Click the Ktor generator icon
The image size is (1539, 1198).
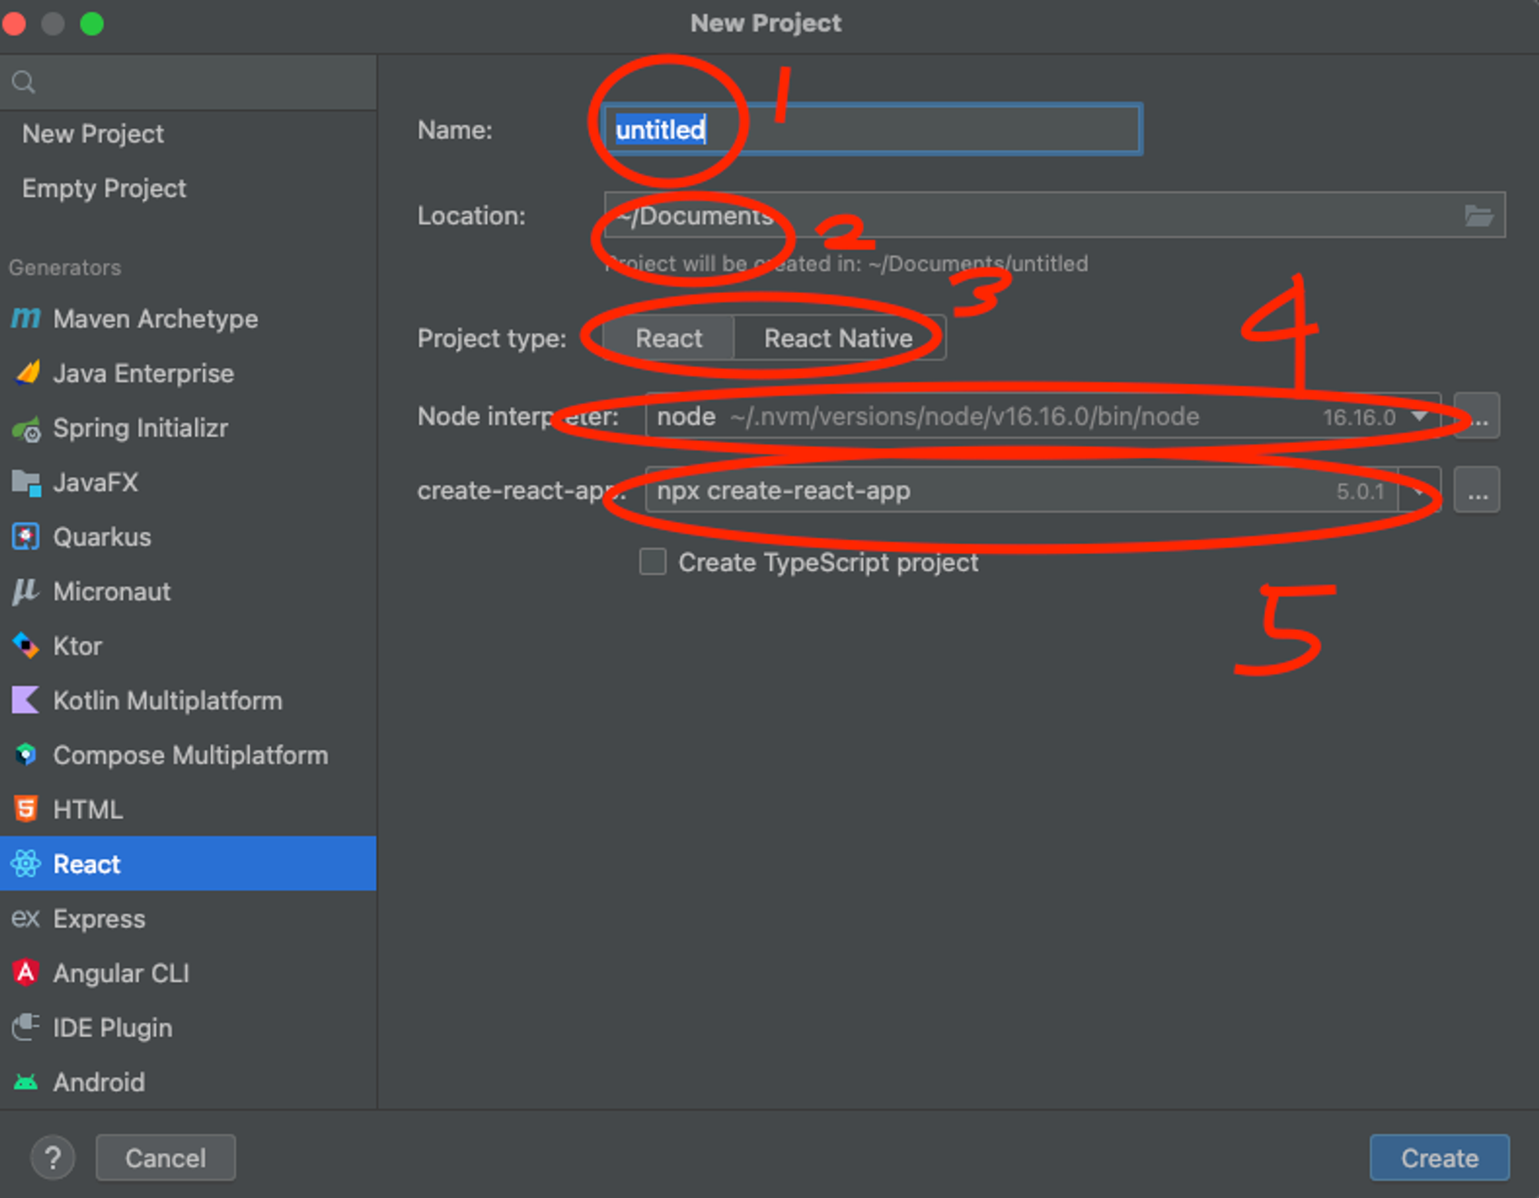[25, 646]
